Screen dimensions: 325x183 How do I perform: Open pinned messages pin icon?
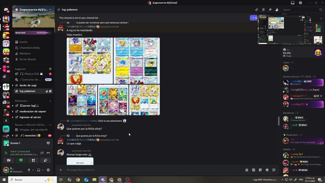click(x=270, y=10)
